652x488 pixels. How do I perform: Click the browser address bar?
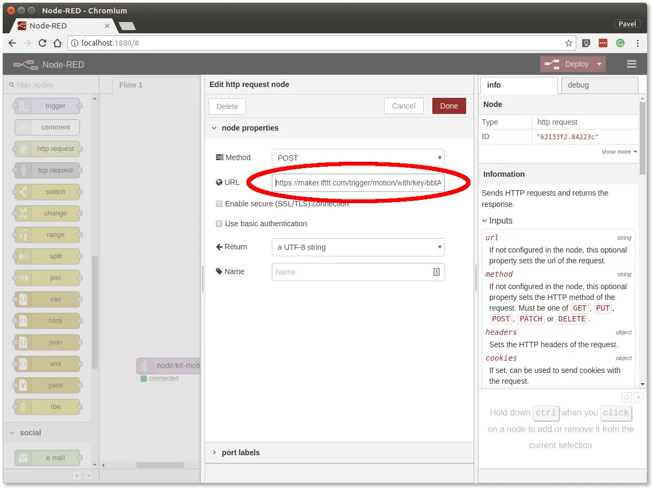click(321, 43)
